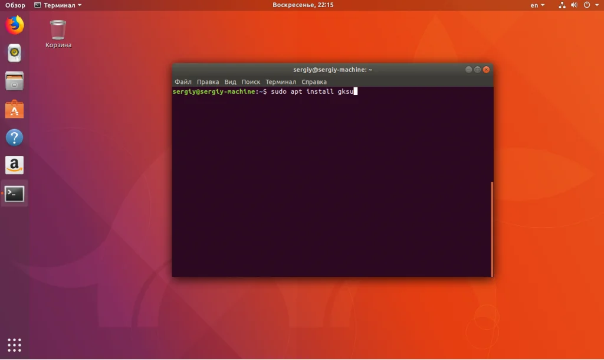Open the Справка menu

[314, 81]
